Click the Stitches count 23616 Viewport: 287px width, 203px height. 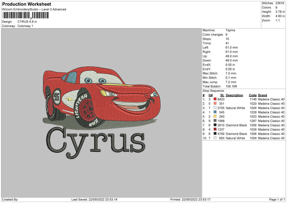(279, 4)
